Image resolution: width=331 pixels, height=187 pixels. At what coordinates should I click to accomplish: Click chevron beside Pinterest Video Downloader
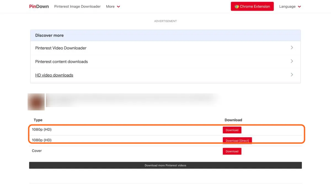coord(292,48)
